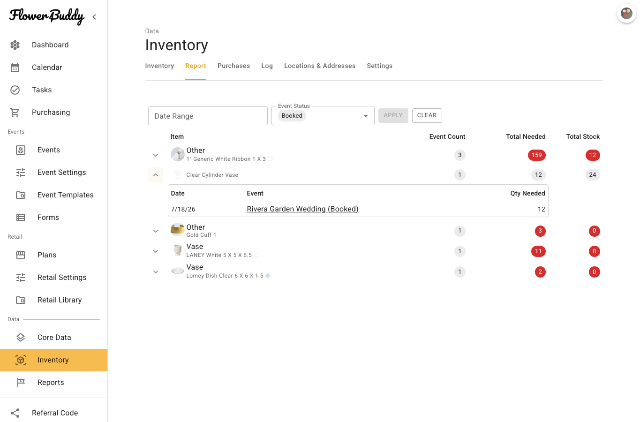The width and height of the screenshot is (640, 422).
Task: Open the Locations & Addresses tab
Action: pos(320,66)
